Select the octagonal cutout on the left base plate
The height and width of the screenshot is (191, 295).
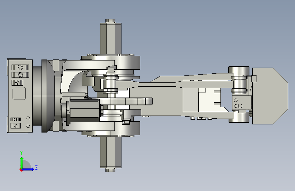[x=19, y=93]
